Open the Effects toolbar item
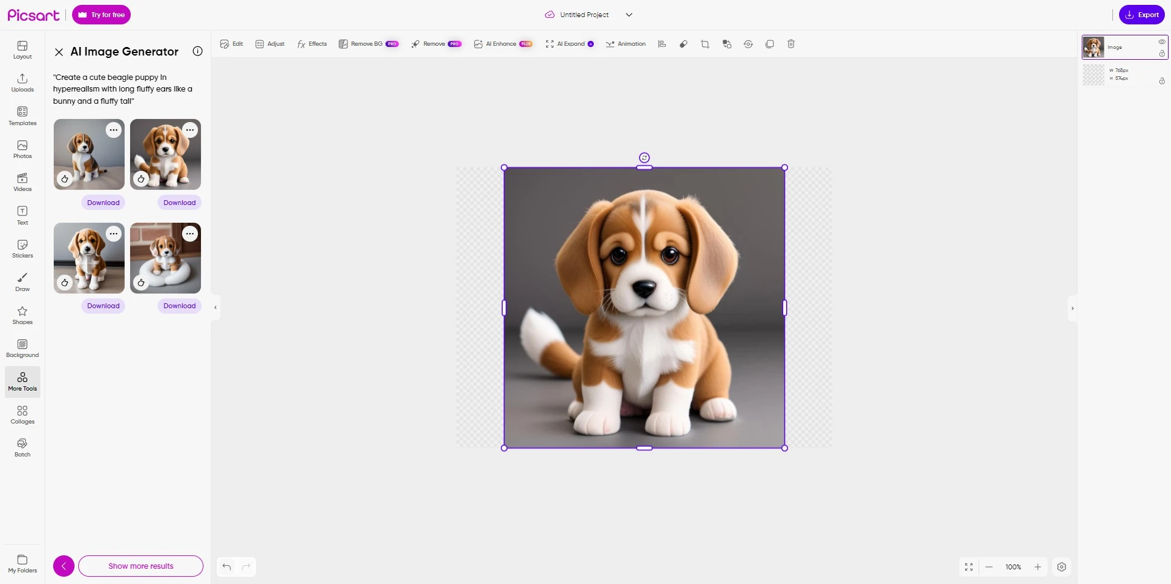 point(312,44)
